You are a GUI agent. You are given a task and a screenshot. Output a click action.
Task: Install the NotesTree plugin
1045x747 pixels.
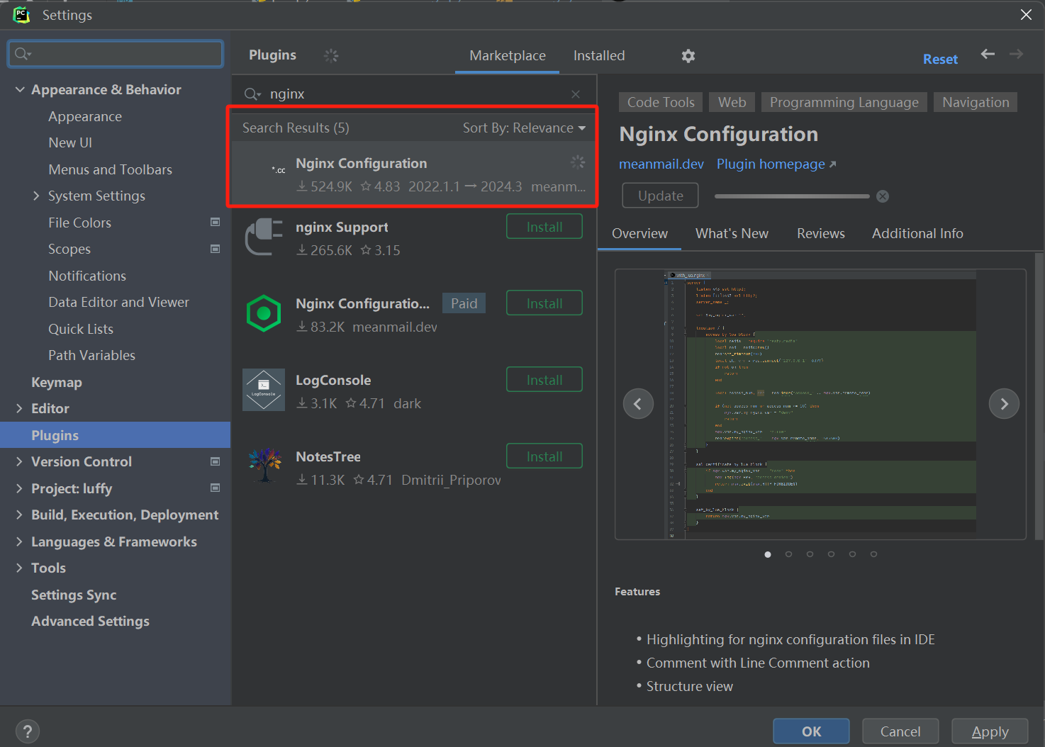pos(544,456)
